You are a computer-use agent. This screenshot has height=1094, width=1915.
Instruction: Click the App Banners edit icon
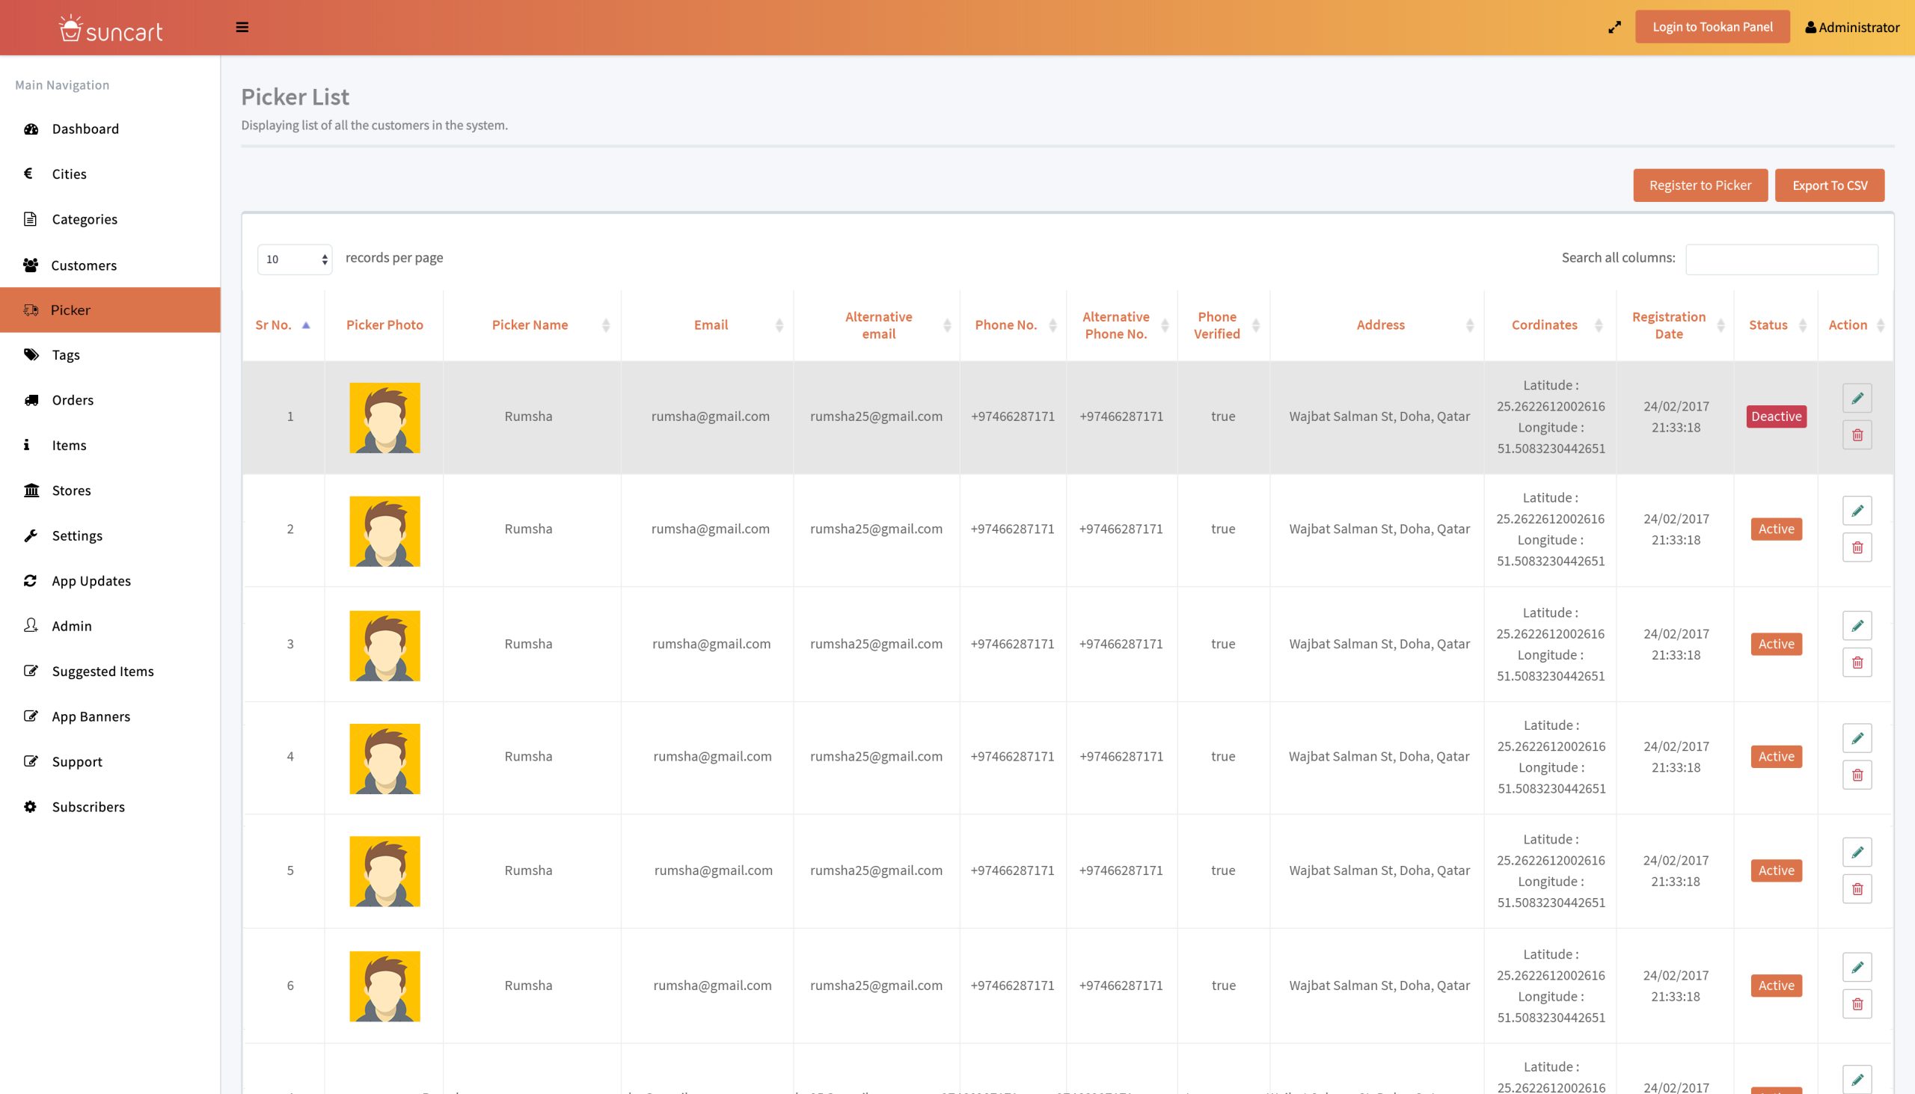point(31,716)
